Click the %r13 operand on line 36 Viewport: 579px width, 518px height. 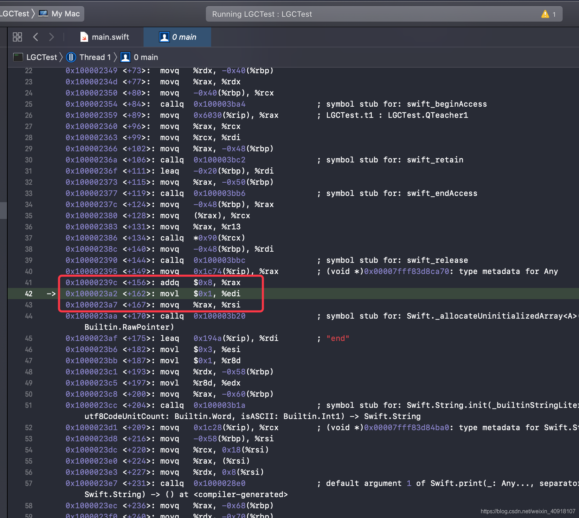(x=231, y=227)
